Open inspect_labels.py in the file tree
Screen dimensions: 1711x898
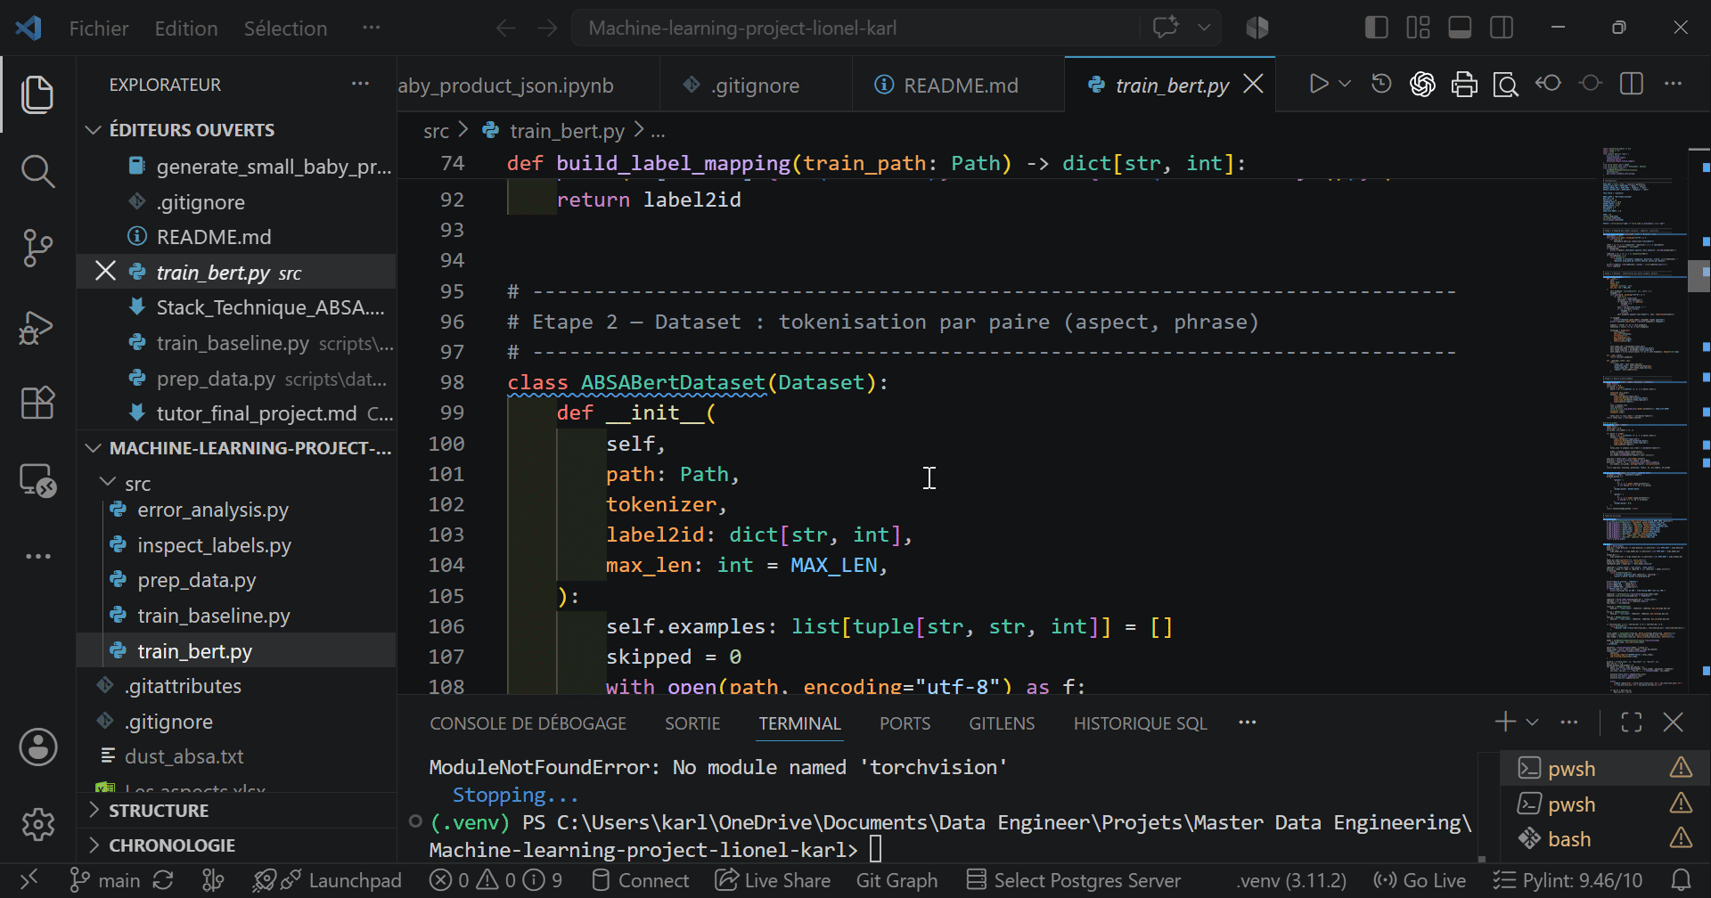point(214,545)
